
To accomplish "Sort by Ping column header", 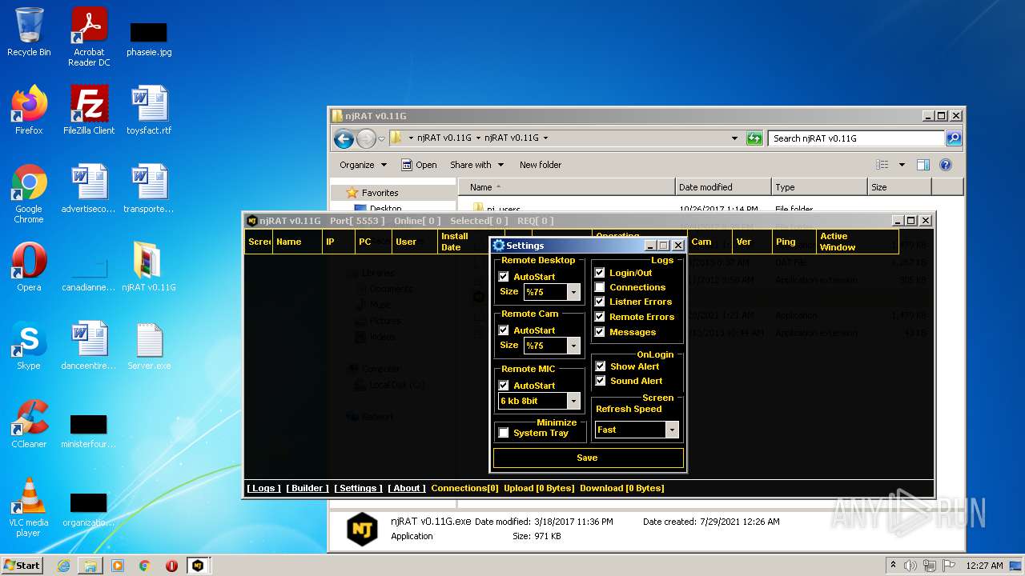I will click(x=793, y=242).
